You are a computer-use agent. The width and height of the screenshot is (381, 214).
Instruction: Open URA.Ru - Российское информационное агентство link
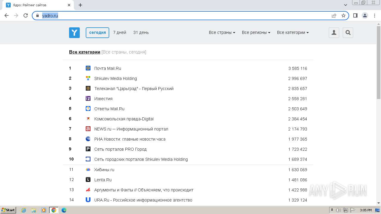[143, 200]
